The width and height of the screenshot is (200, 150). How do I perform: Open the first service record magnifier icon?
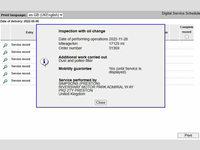(5, 45)
